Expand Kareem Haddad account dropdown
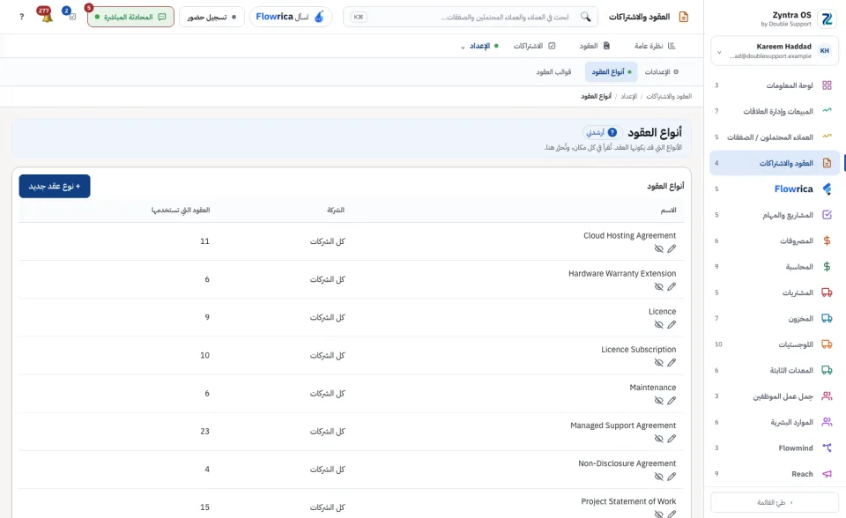The height and width of the screenshot is (518, 846). [775, 51]
